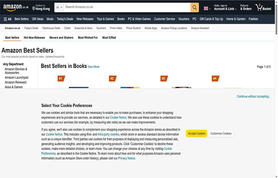Image resolution: width=278 pixels, height=178 pixels.
Task: Open Prime Student link
Action: coord(133,28)
